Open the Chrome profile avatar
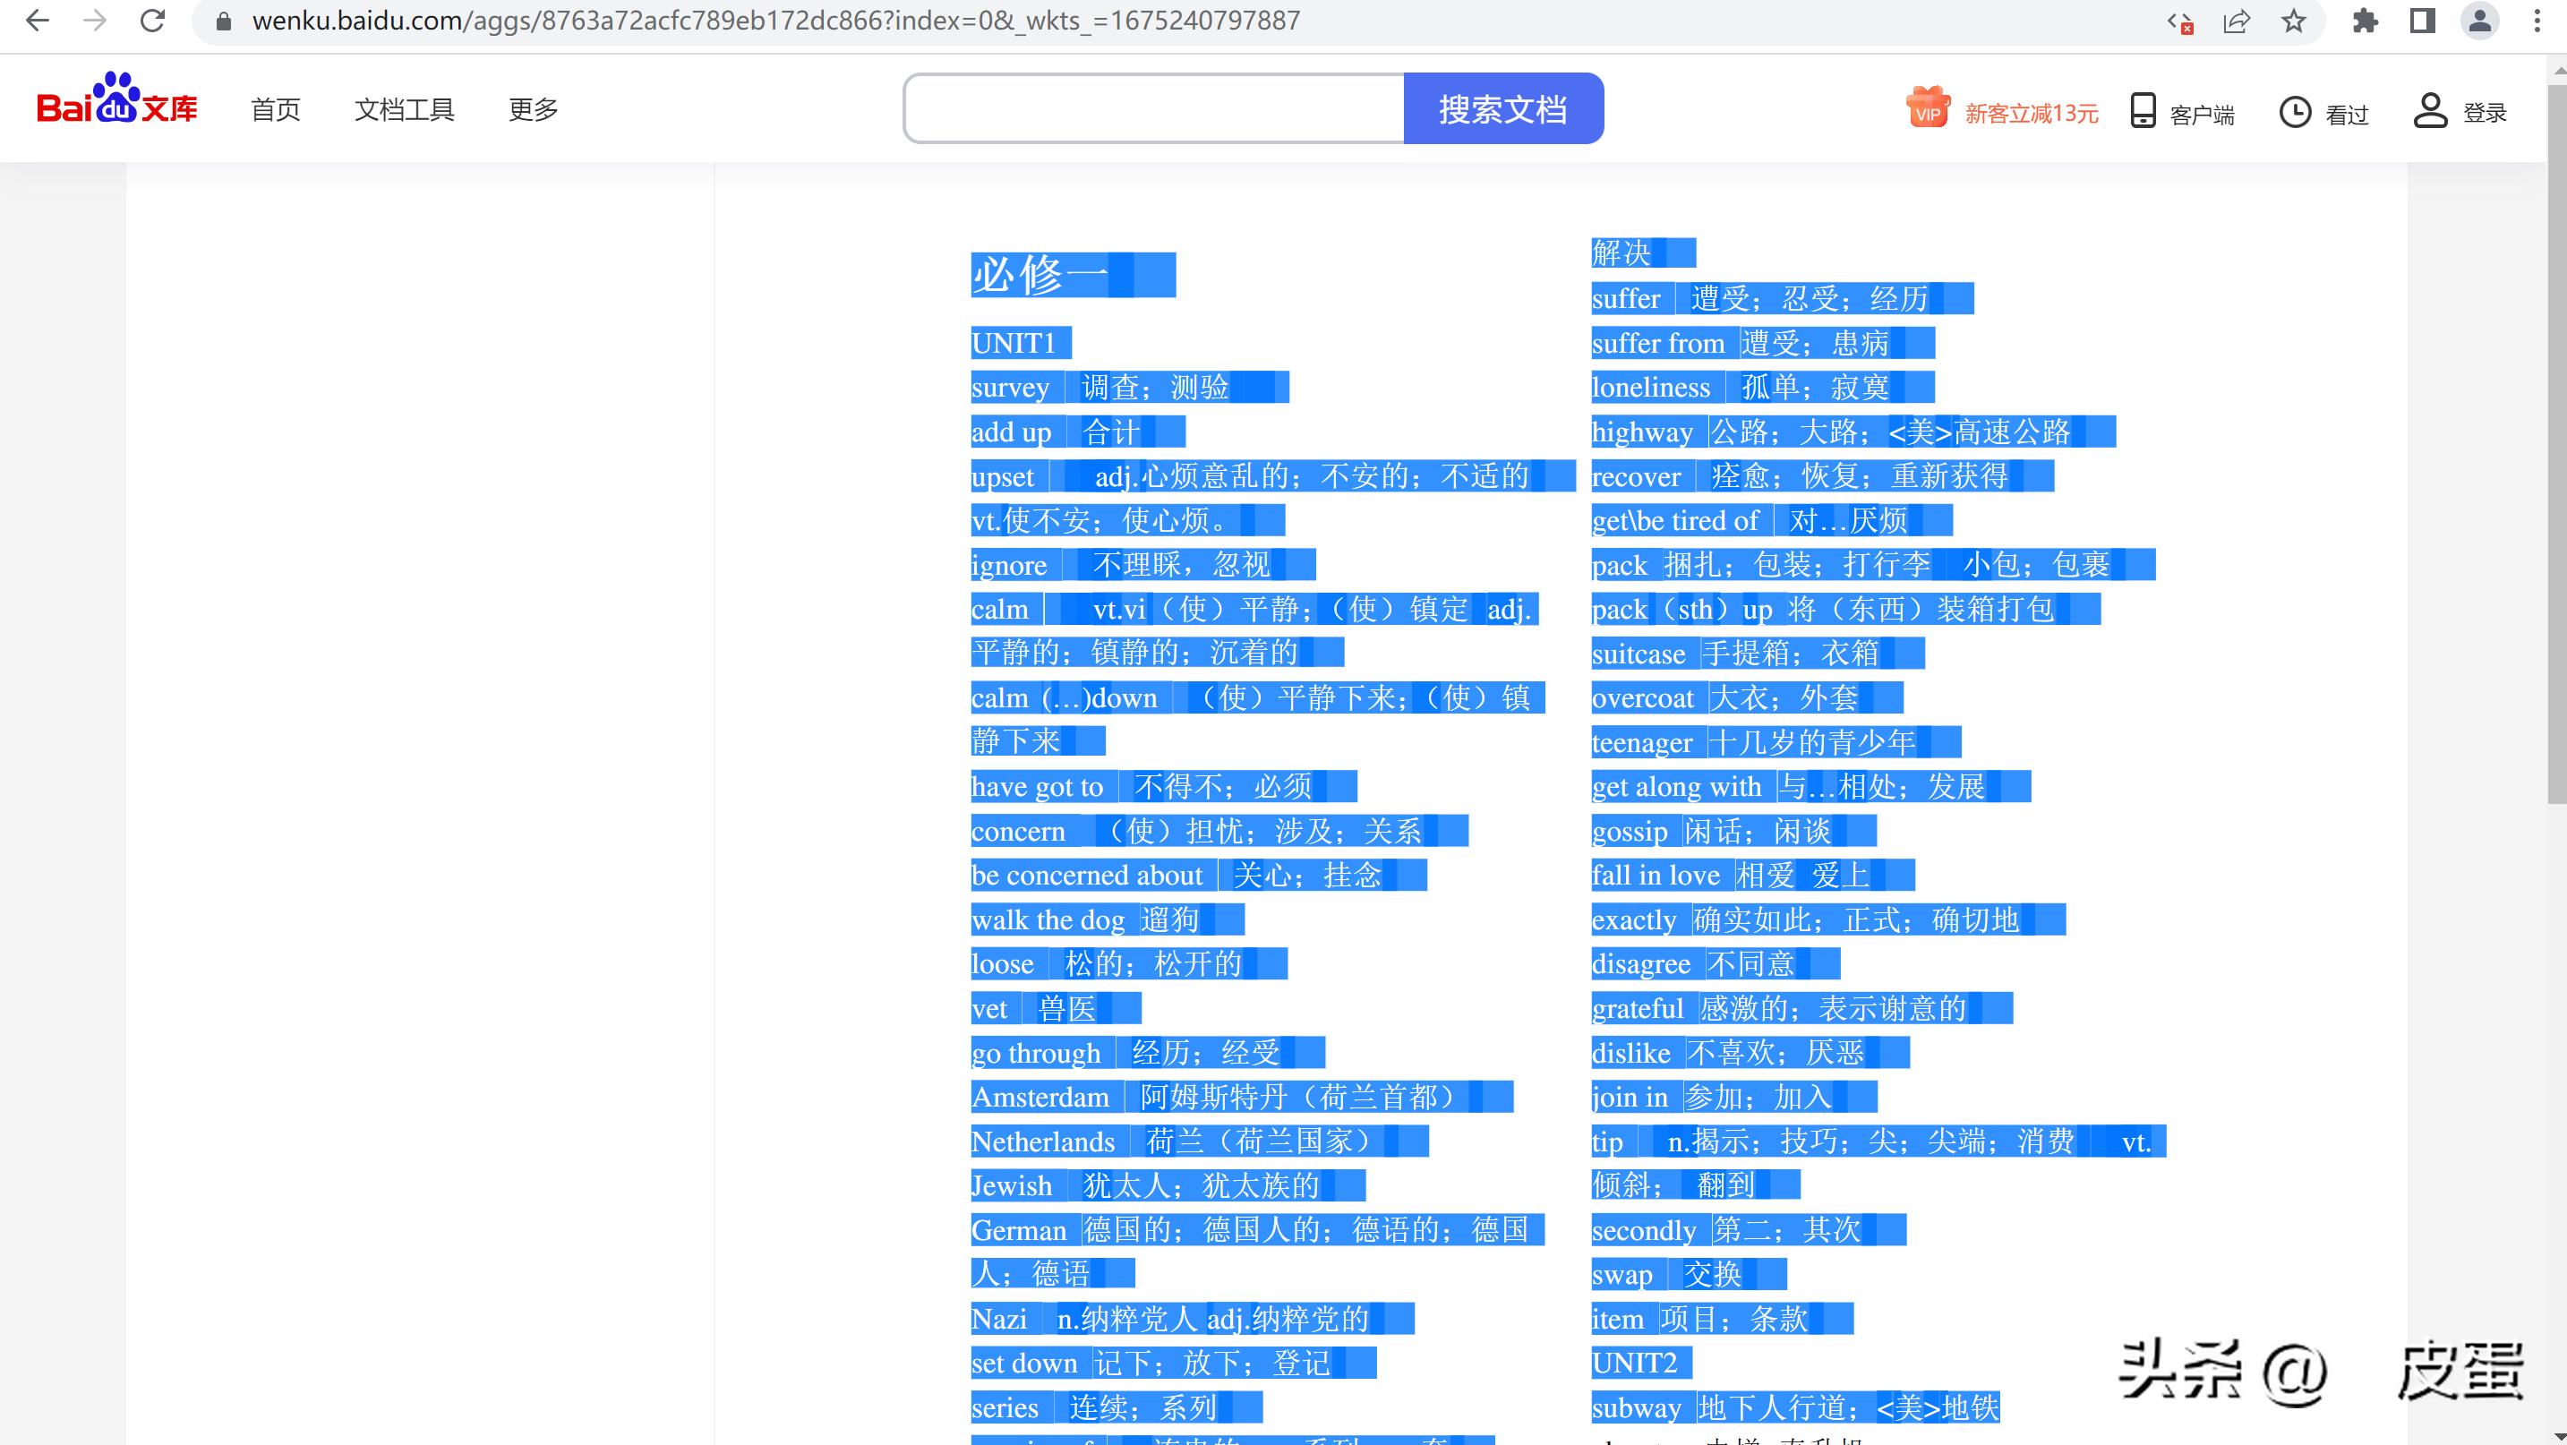 click(x=2479, y=21)
